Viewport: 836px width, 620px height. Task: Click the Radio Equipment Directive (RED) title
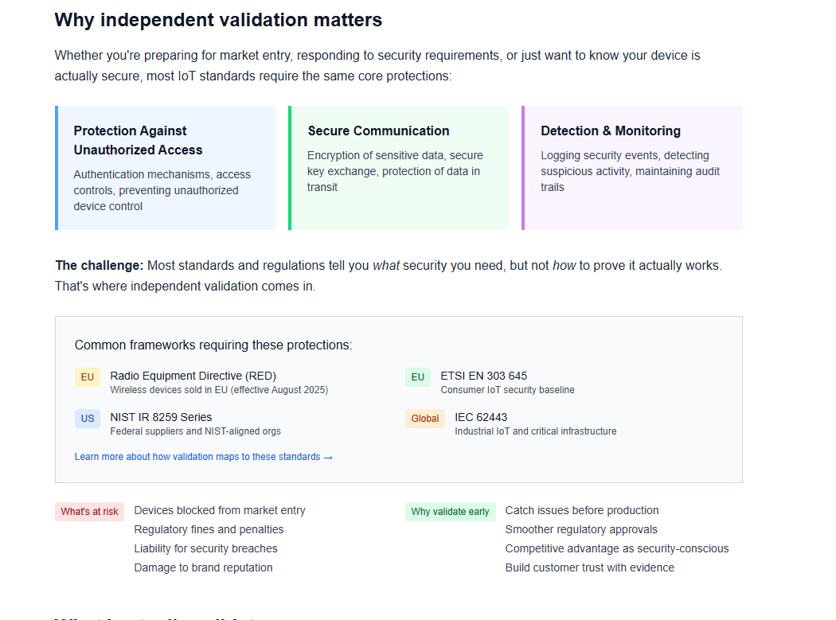pos(193,376)
